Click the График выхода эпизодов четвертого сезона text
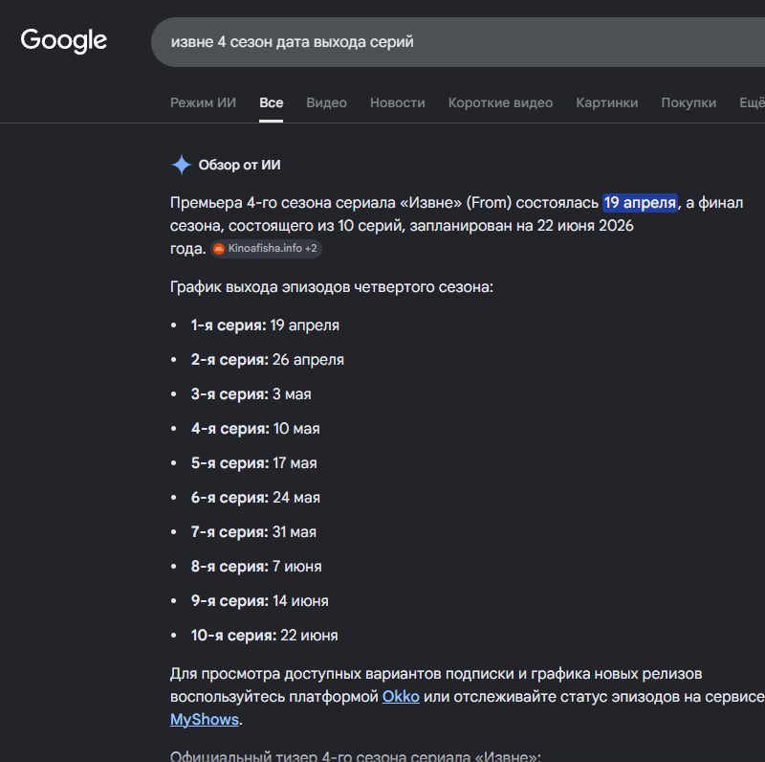The height and width of the screenshot is (762, 765). (332, 287)
